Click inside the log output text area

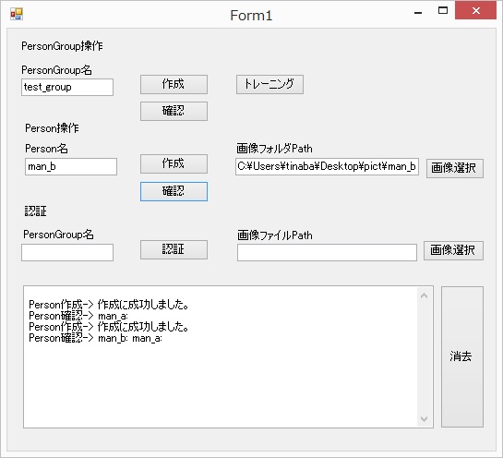pyautogui.click(x=220, y=356)
